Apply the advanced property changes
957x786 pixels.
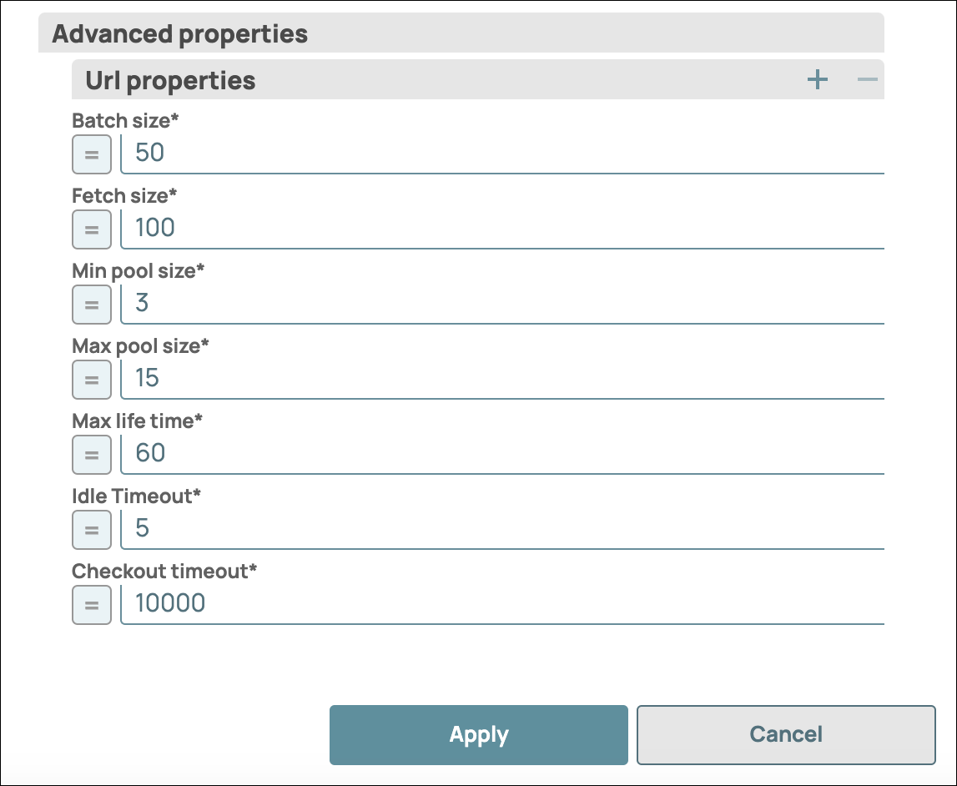coord(478,734)
